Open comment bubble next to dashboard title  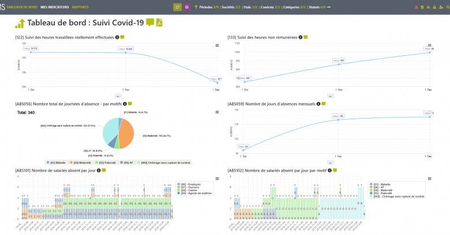pyautogui.click(x=150, y=23)
